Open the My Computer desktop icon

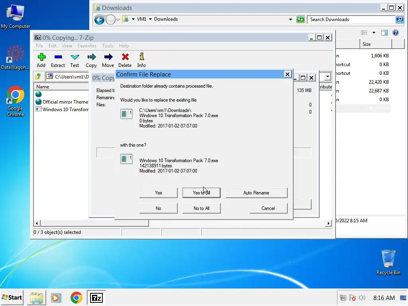point(16,16)
